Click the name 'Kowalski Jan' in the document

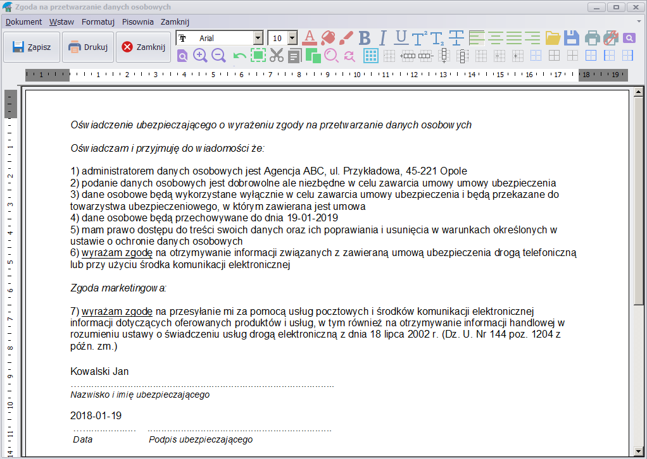[x=99, y=371]
